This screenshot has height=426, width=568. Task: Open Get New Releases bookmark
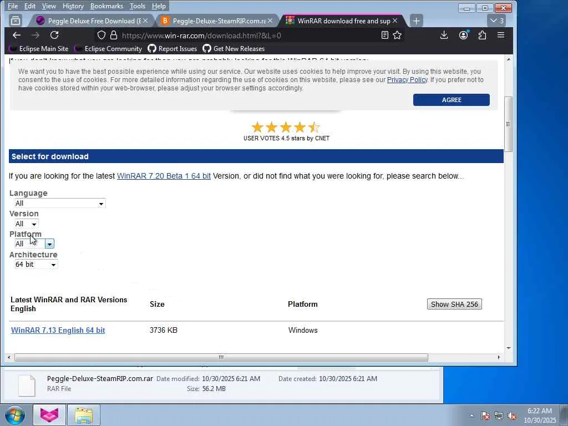tap(234, 49)
